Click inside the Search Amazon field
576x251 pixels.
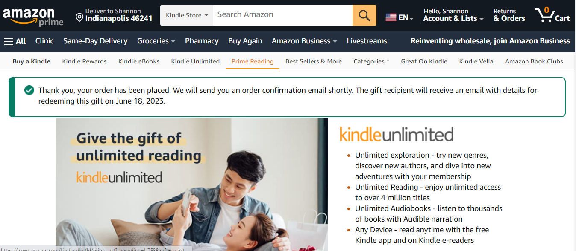(283, 15)
